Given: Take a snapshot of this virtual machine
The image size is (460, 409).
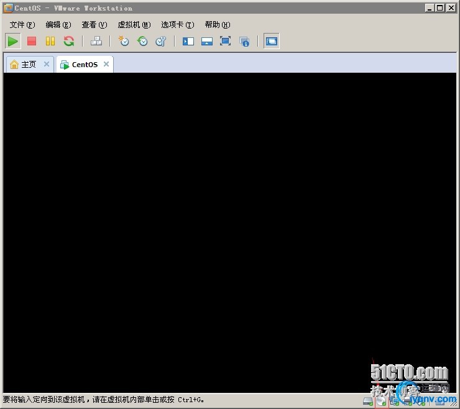Looking at the screenshot, I should click(x=124, y=41).
